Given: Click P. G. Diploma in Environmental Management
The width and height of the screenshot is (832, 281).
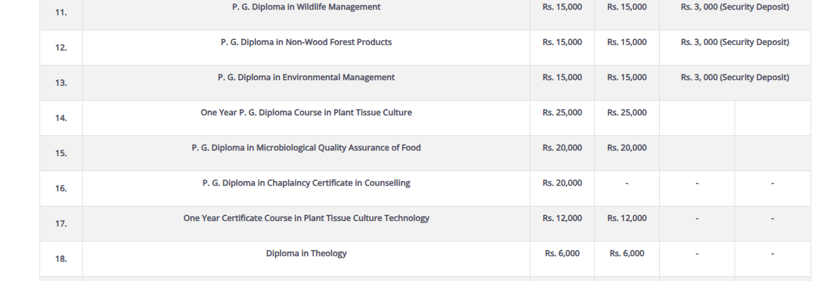Looking at the screenshot, I should point(306,77).
